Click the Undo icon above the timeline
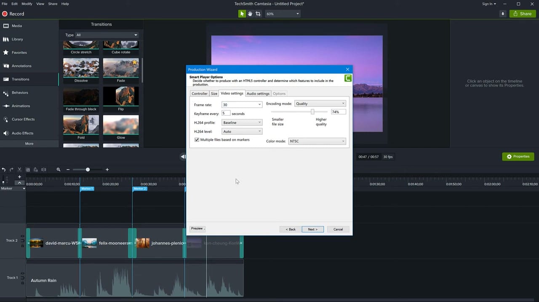Viewport: 539px width, 302px height. 4,170
